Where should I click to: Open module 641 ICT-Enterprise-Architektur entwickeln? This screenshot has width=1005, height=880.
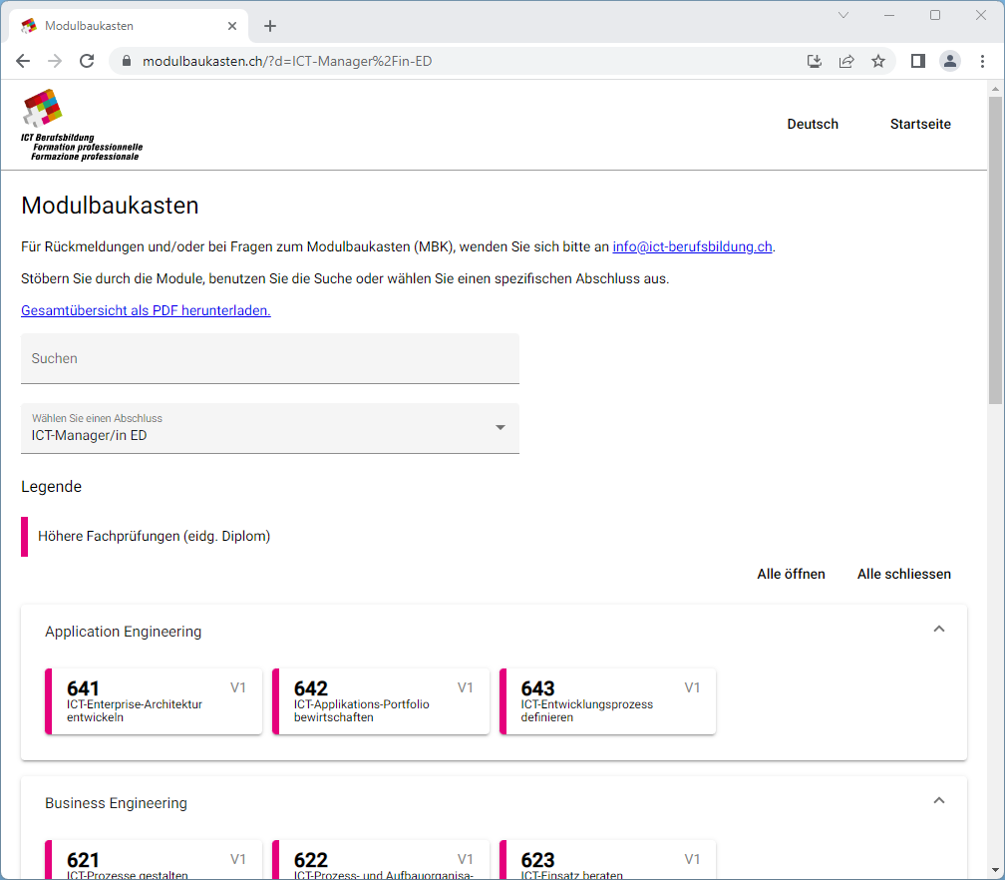click(x=154, y=700)
